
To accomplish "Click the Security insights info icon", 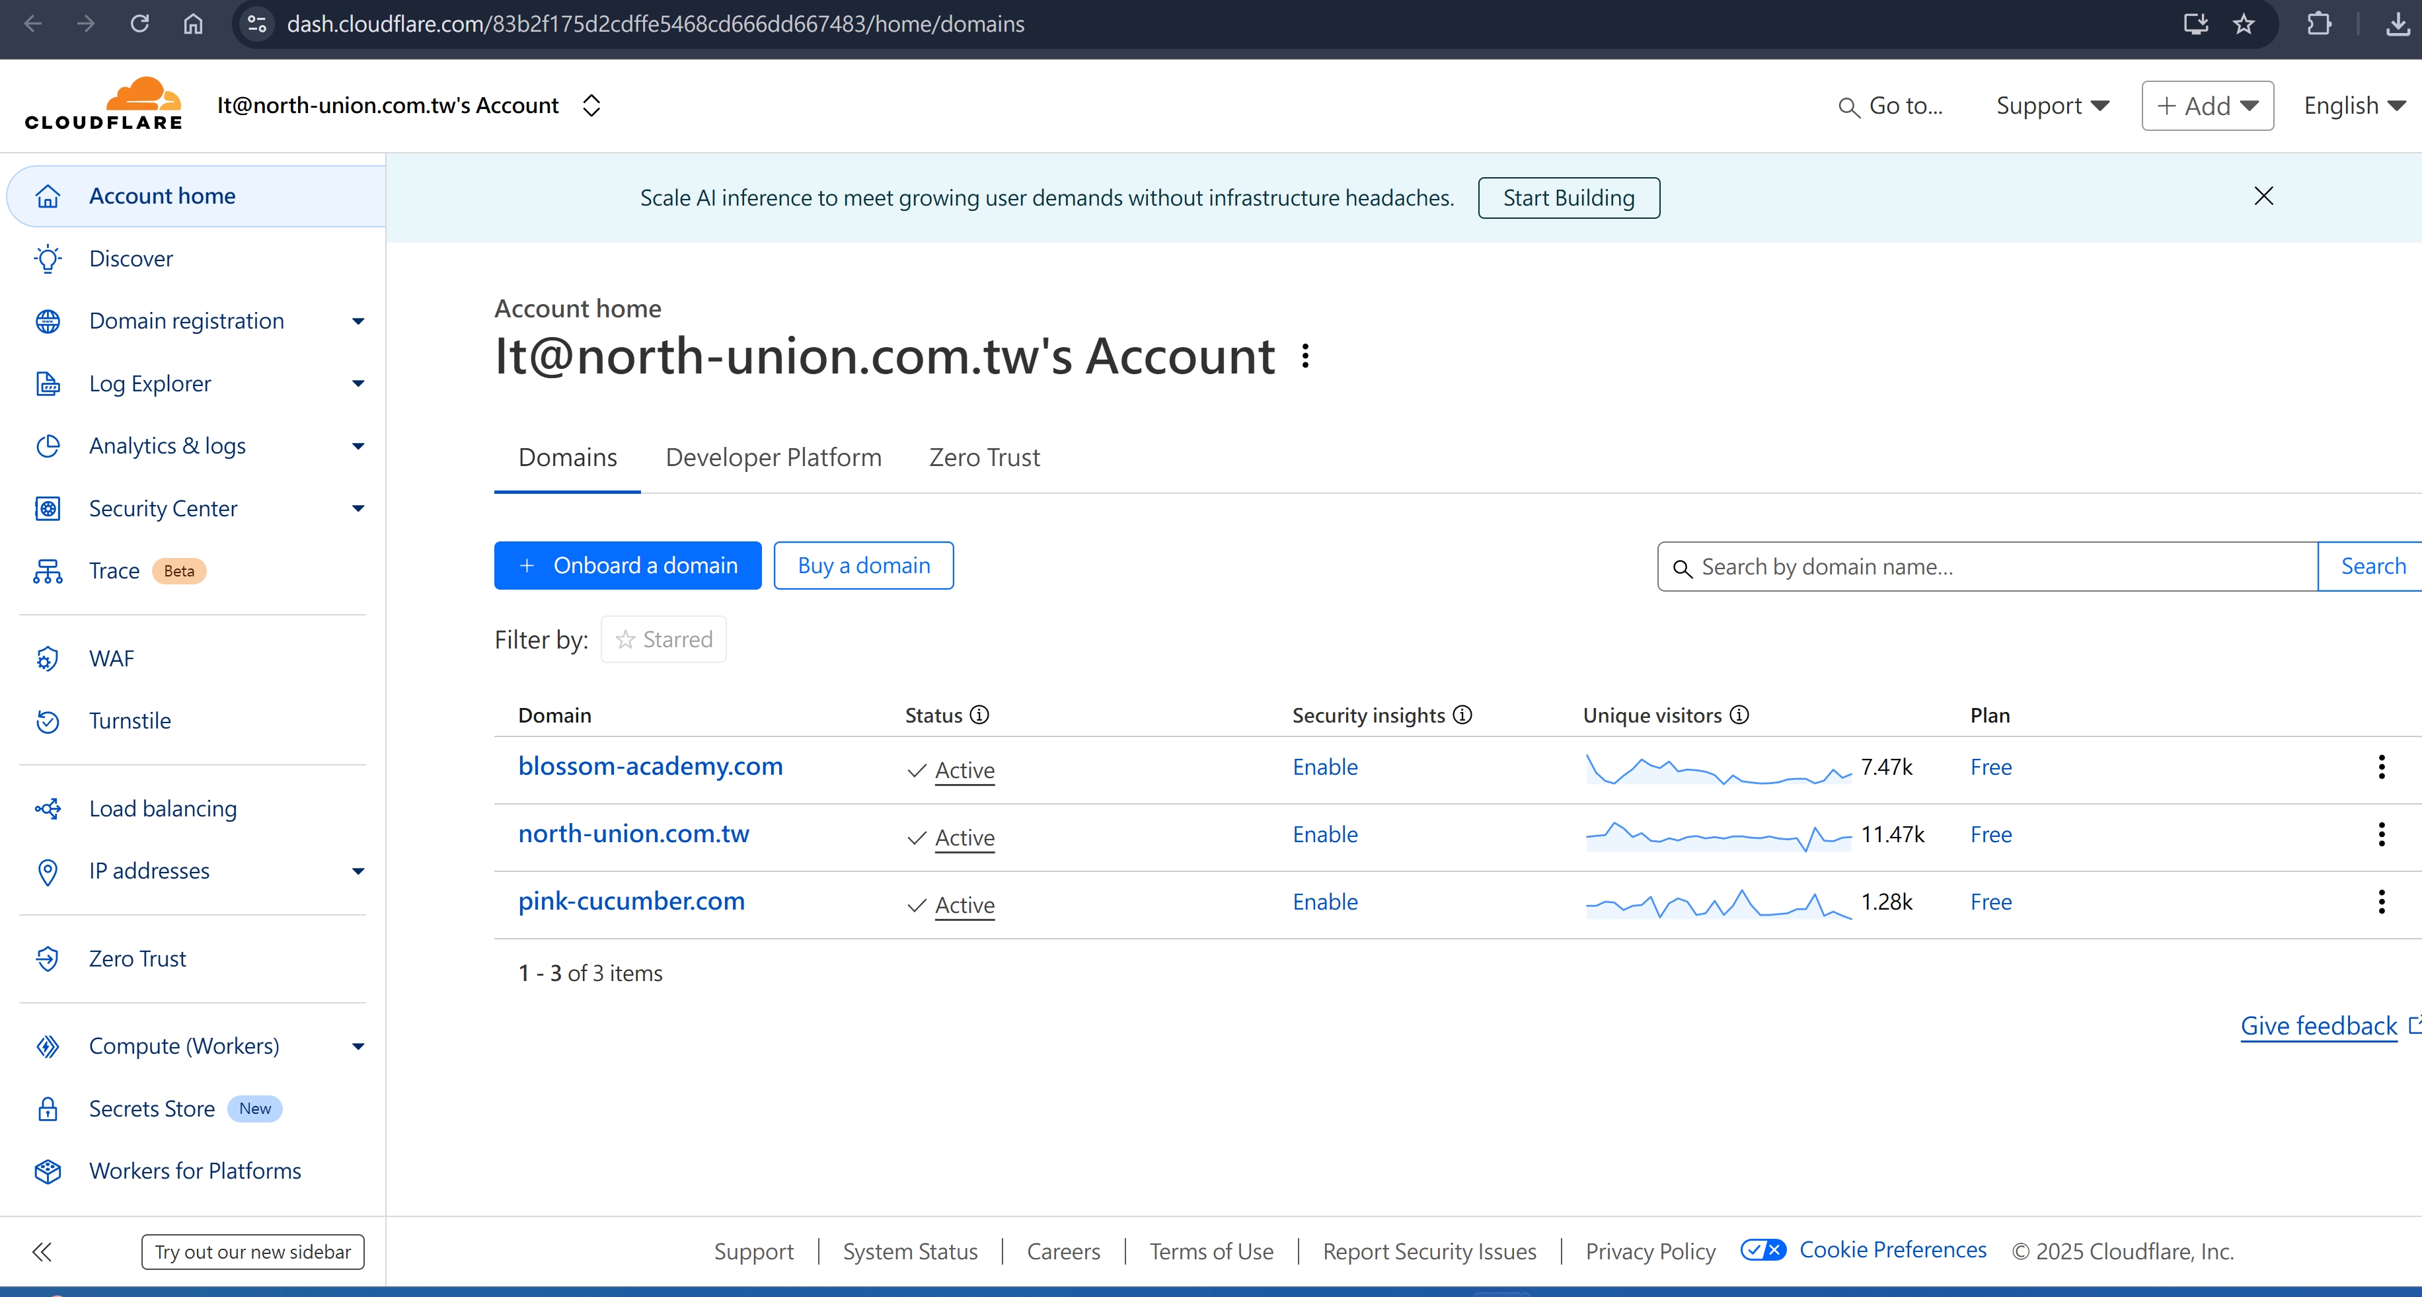I will coord(1463,715).
